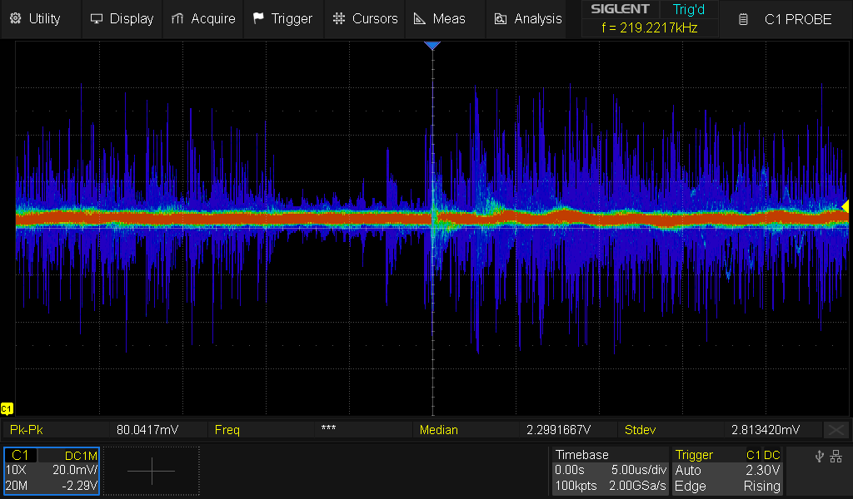
Task: Click the Trig'd run status indicator
Action: [688, 9]
